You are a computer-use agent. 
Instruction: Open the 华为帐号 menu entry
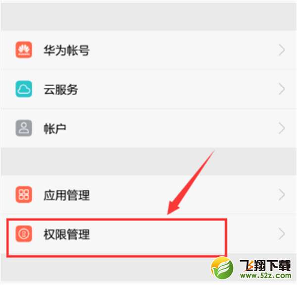click(x=66, y=50)
